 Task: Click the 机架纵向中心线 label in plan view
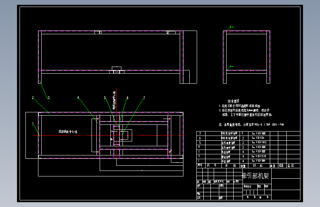[68, 131]
